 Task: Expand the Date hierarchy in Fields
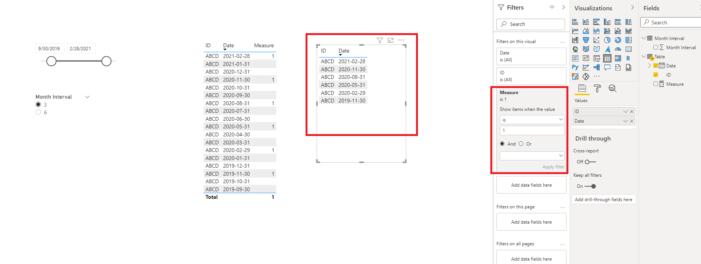[650, 66]
